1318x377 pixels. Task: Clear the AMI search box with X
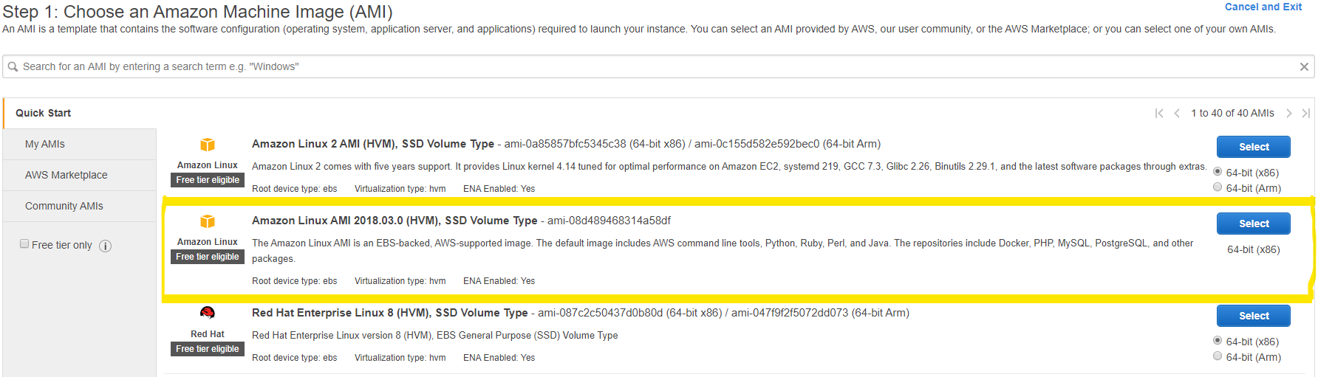[1304, 66]
